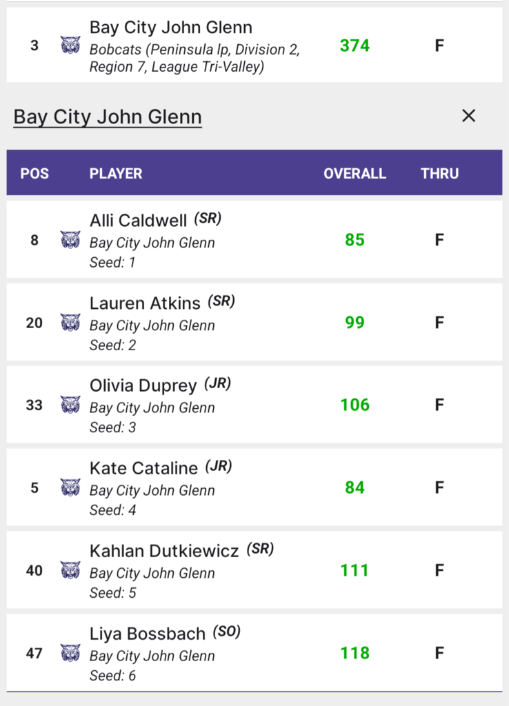Expand Kahlan Dutkiewicz's scorecard row
The width and height of the screenshot is (509, 706).
(x=254, y=570)
